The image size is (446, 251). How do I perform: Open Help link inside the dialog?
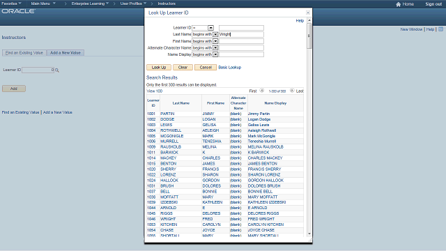click(300, 21)
